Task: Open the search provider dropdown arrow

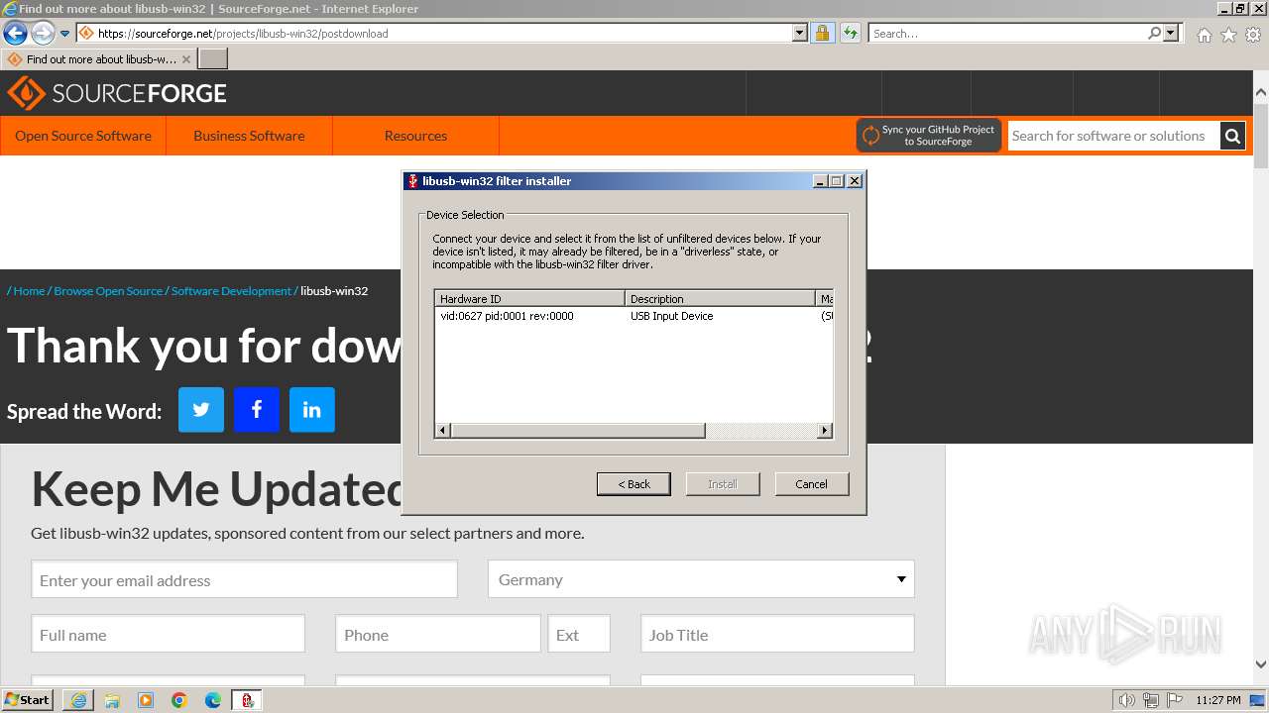Action: click(1171, 33)
